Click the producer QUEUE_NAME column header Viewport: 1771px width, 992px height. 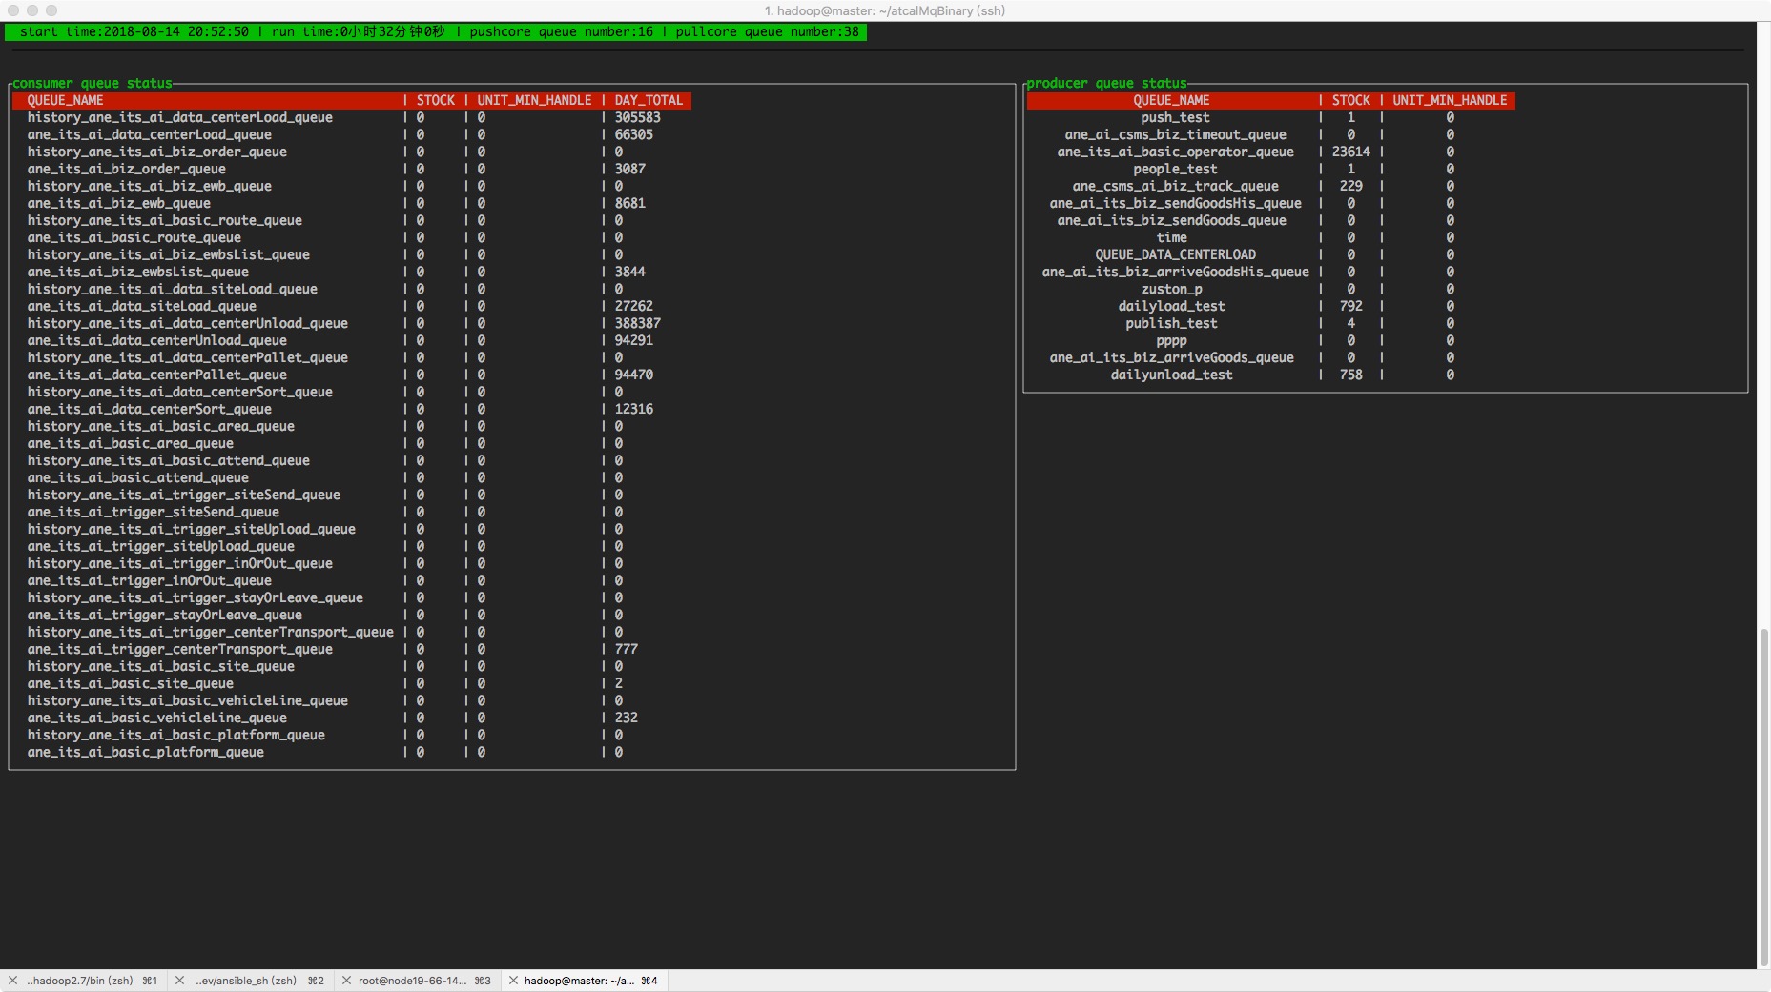click(1171, 100)
